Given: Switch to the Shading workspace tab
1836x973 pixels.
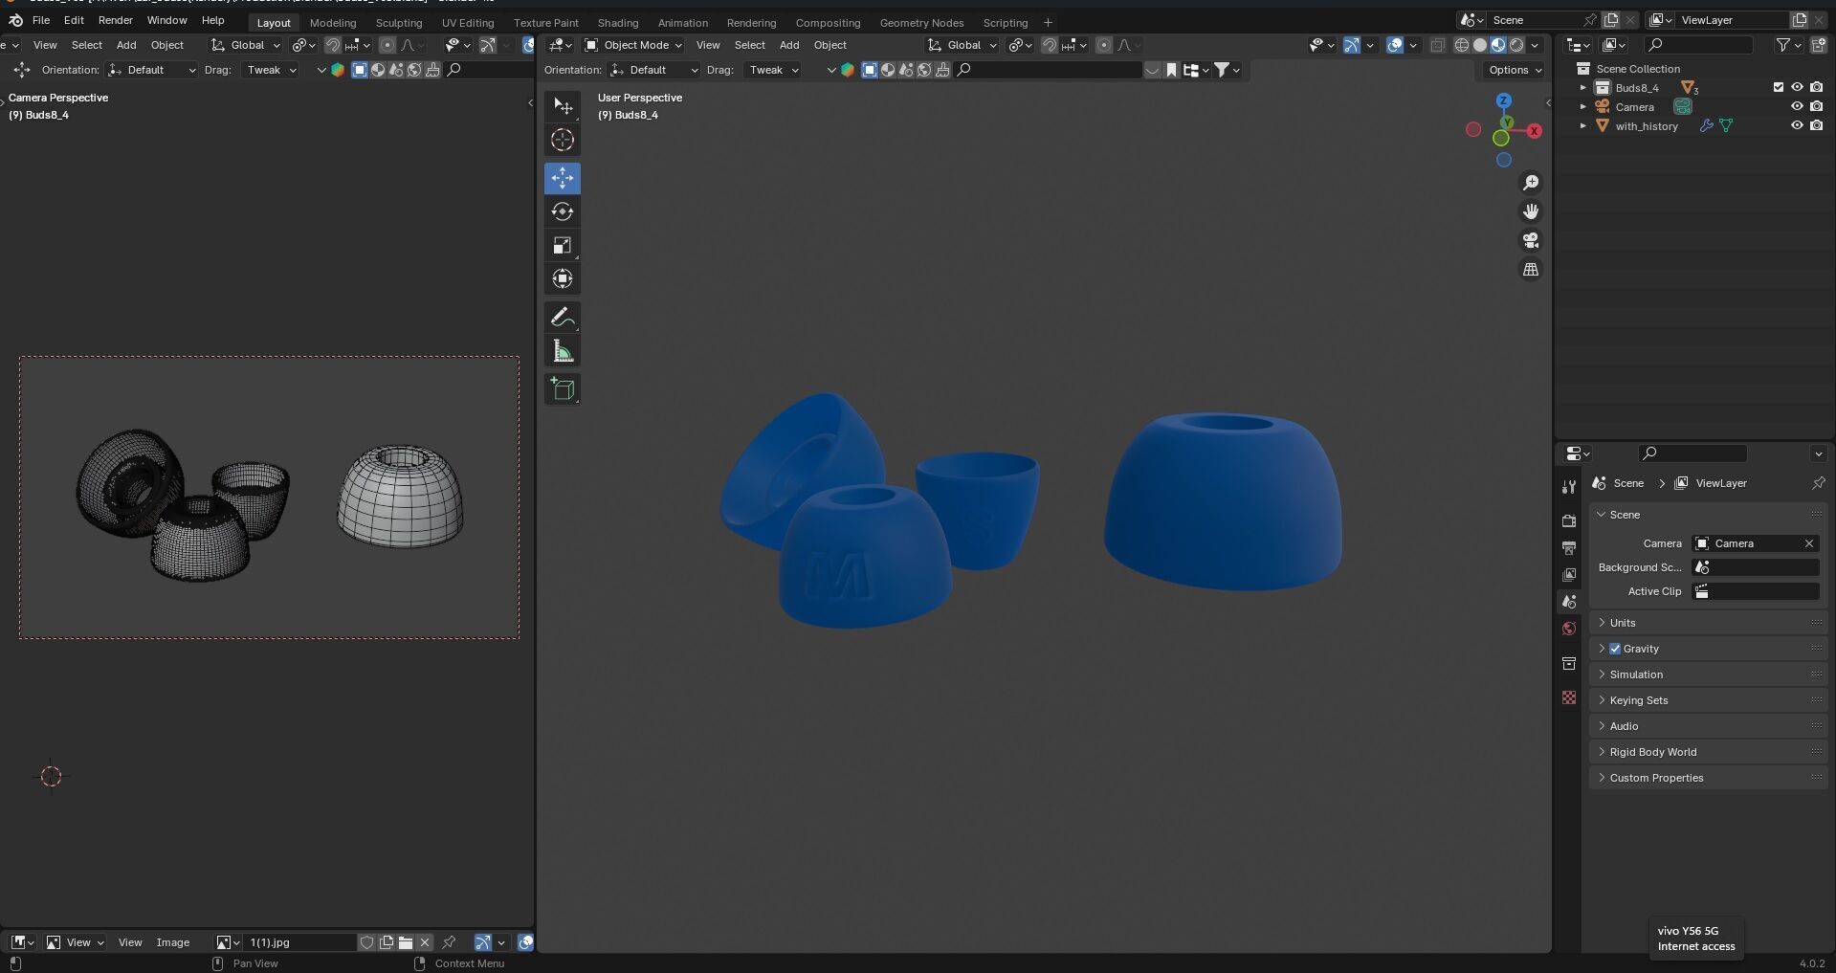Looking at the screenshot, I should pyautogui.click(x=618, y=23).
